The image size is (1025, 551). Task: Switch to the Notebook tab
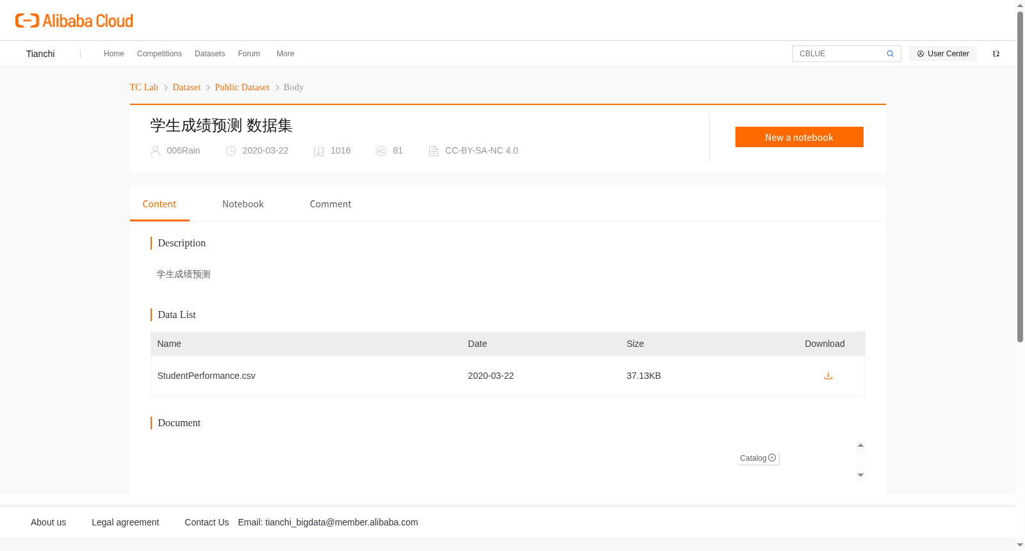point(243,204)
